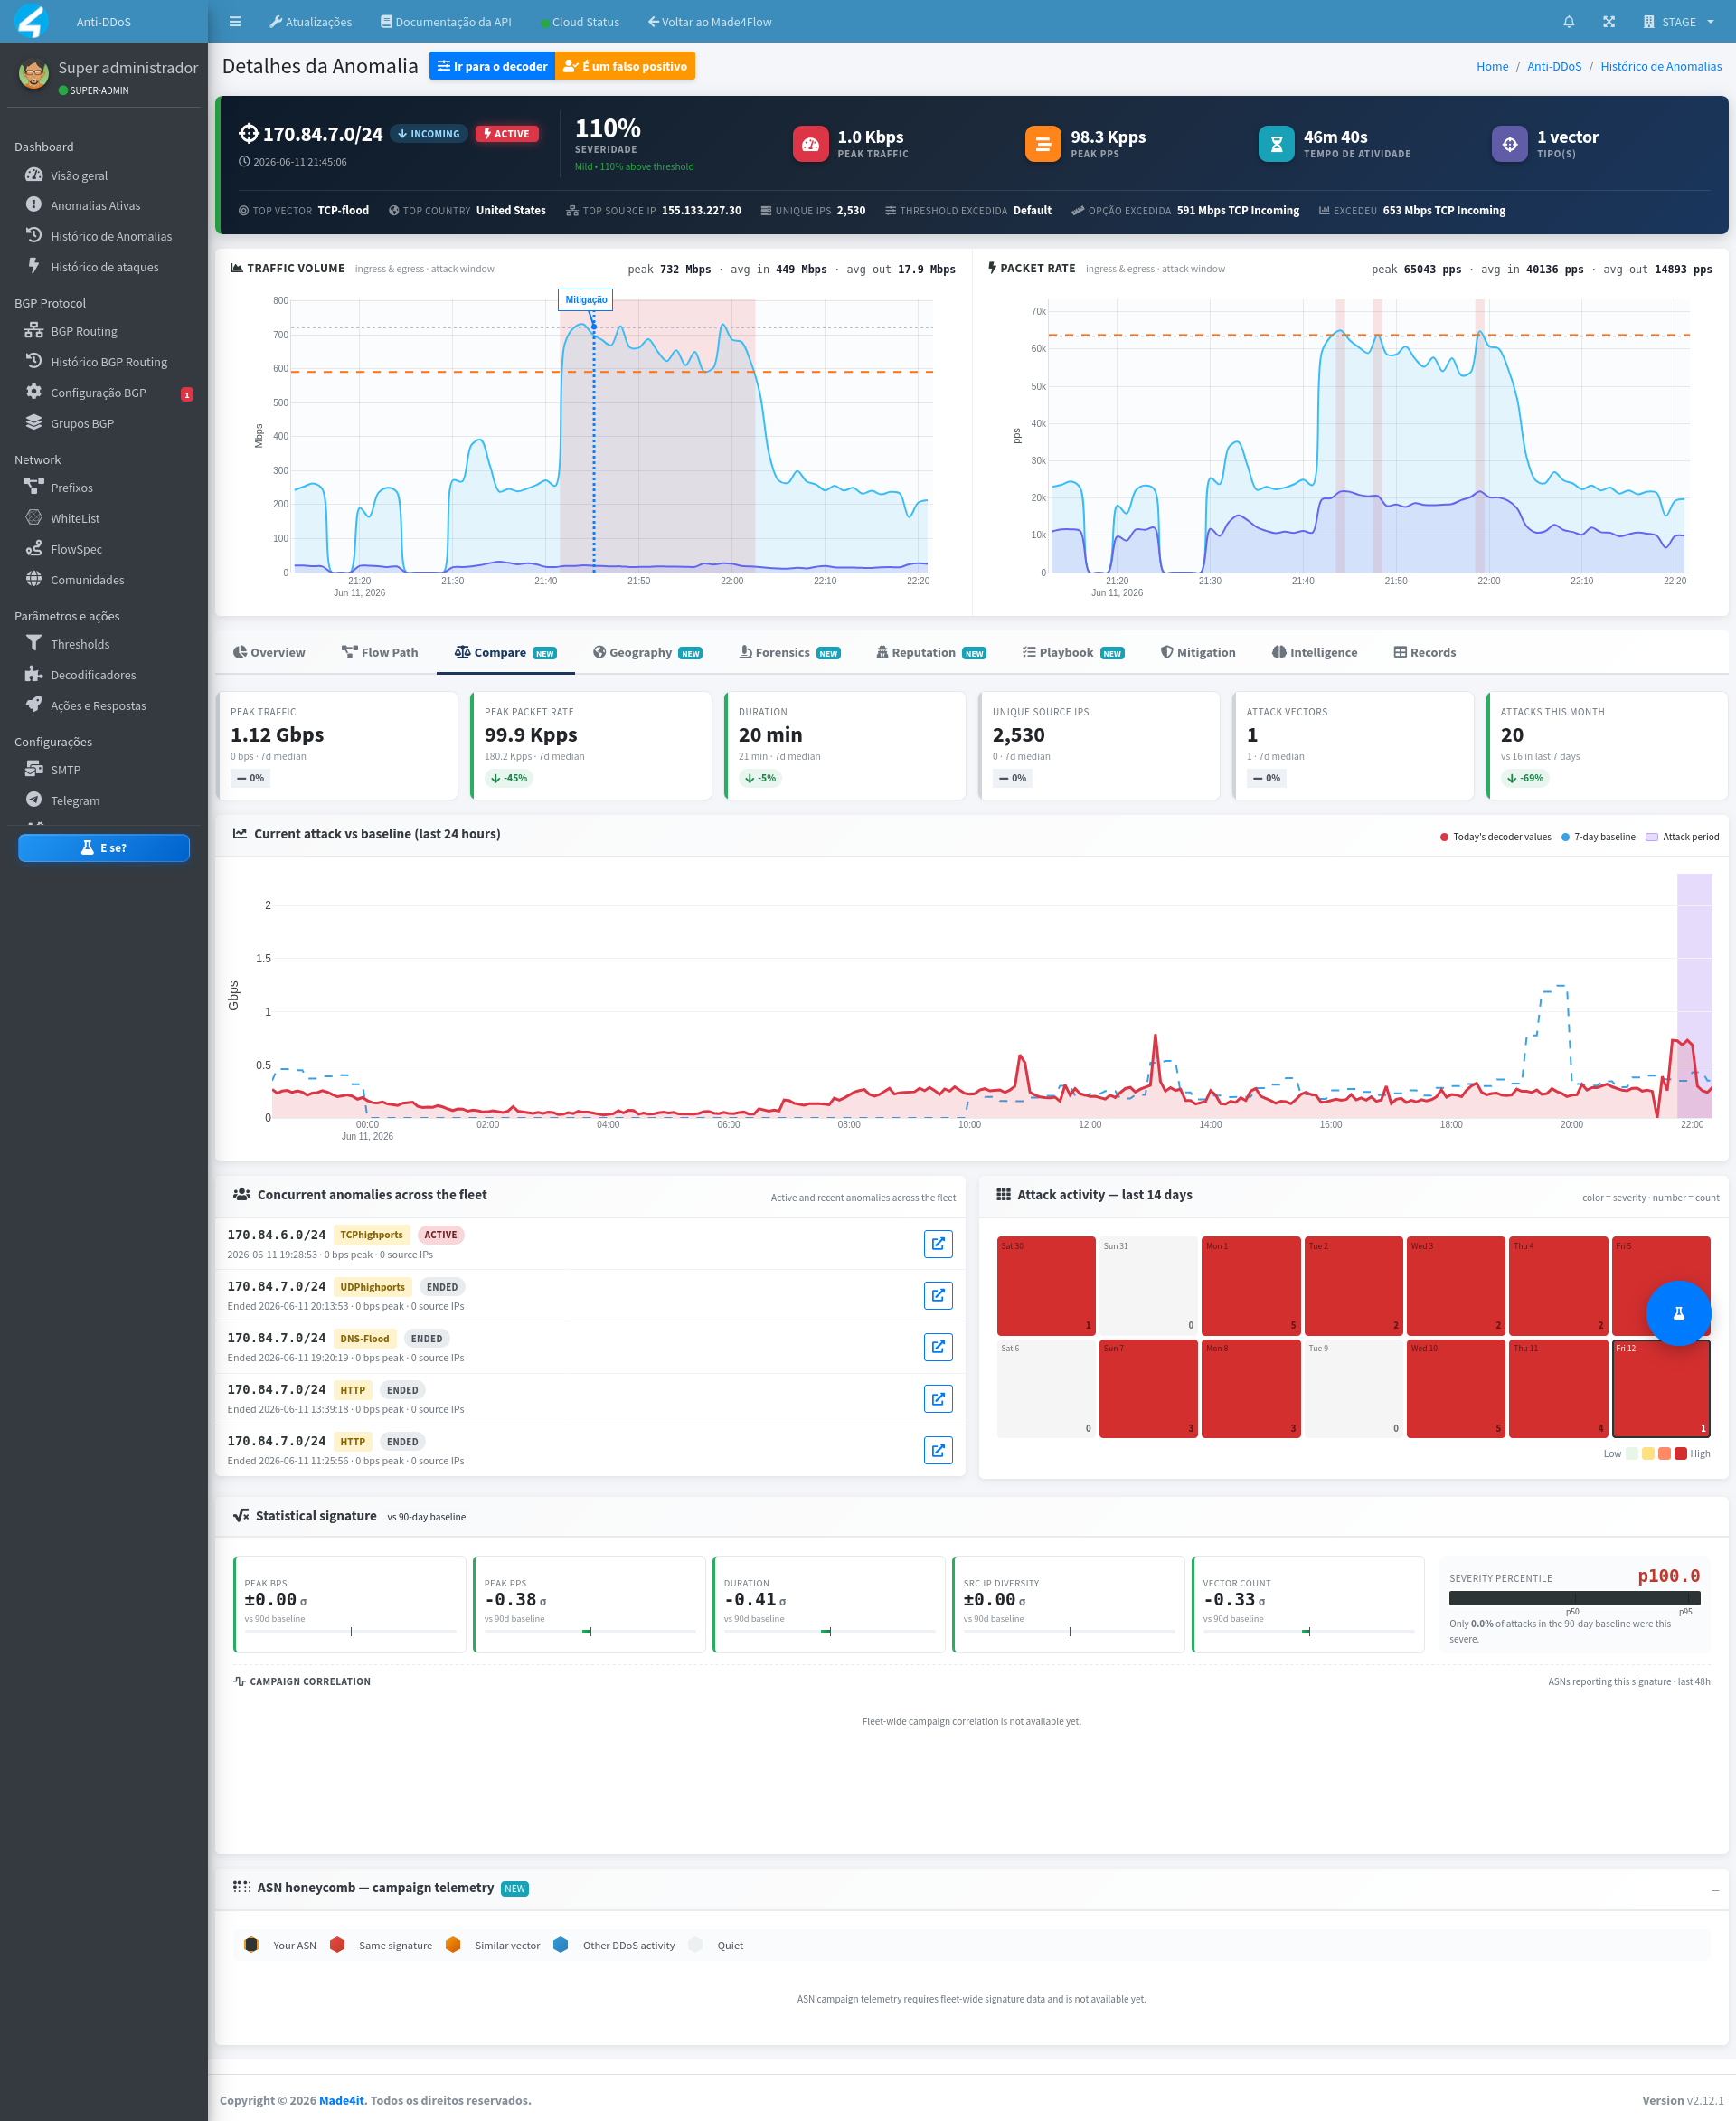Open Histórico de Anomalias sidebar item
The image size is (1736, 2121).
coord(104,236)
